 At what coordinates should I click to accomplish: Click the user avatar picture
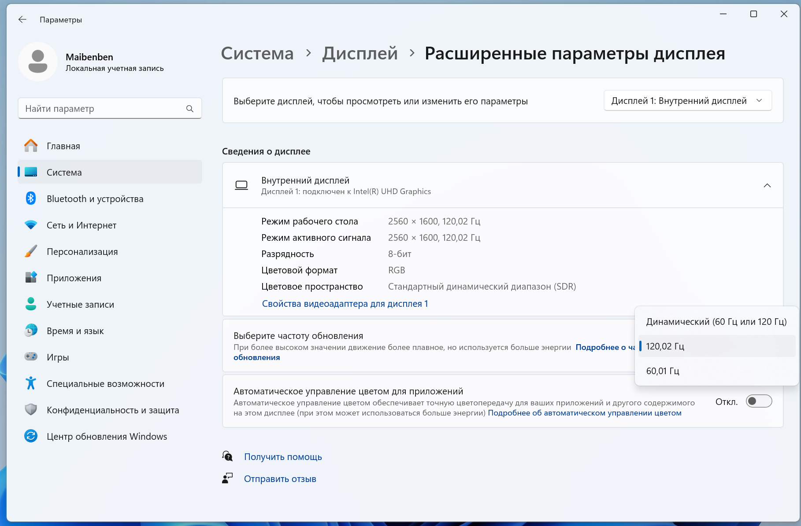(38, 62)
